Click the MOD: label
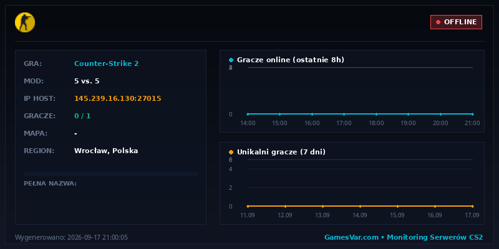 34,81
